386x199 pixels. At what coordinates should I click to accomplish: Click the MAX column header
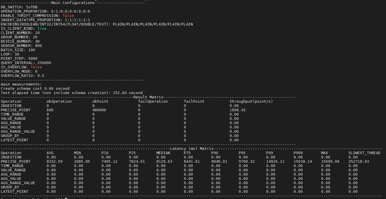[325, 153]
